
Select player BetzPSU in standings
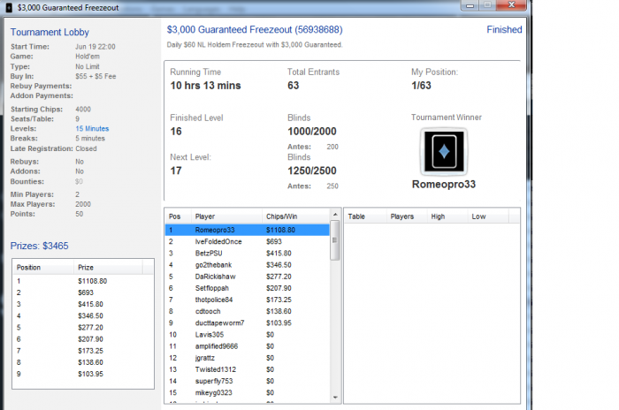pos(247,253)
